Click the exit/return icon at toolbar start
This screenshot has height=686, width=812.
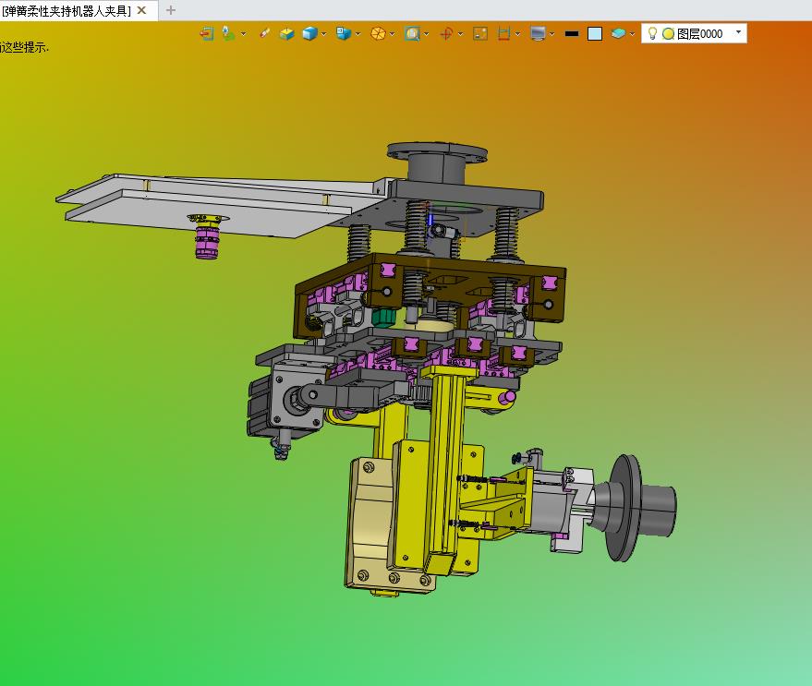point(207,33)
